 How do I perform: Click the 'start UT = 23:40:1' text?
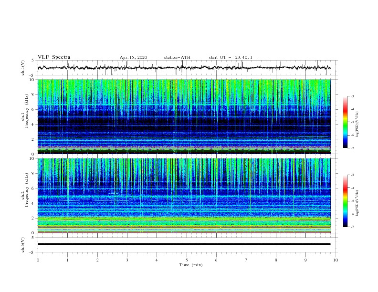230,57
